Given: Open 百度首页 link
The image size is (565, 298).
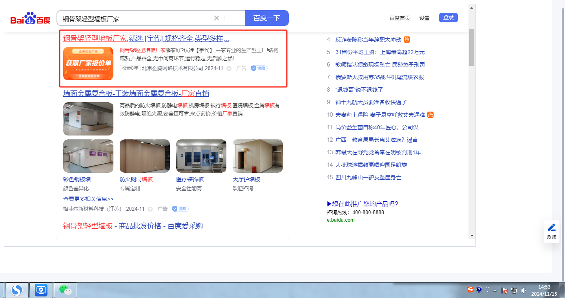Looking at the screenshot, I should pyautogui.click(x=400, y=18).
